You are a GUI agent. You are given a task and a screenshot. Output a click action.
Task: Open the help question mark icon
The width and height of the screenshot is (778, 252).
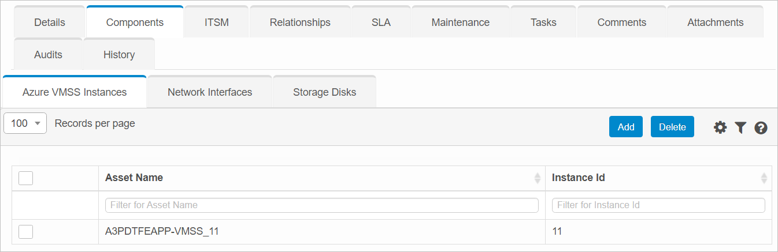761,128
